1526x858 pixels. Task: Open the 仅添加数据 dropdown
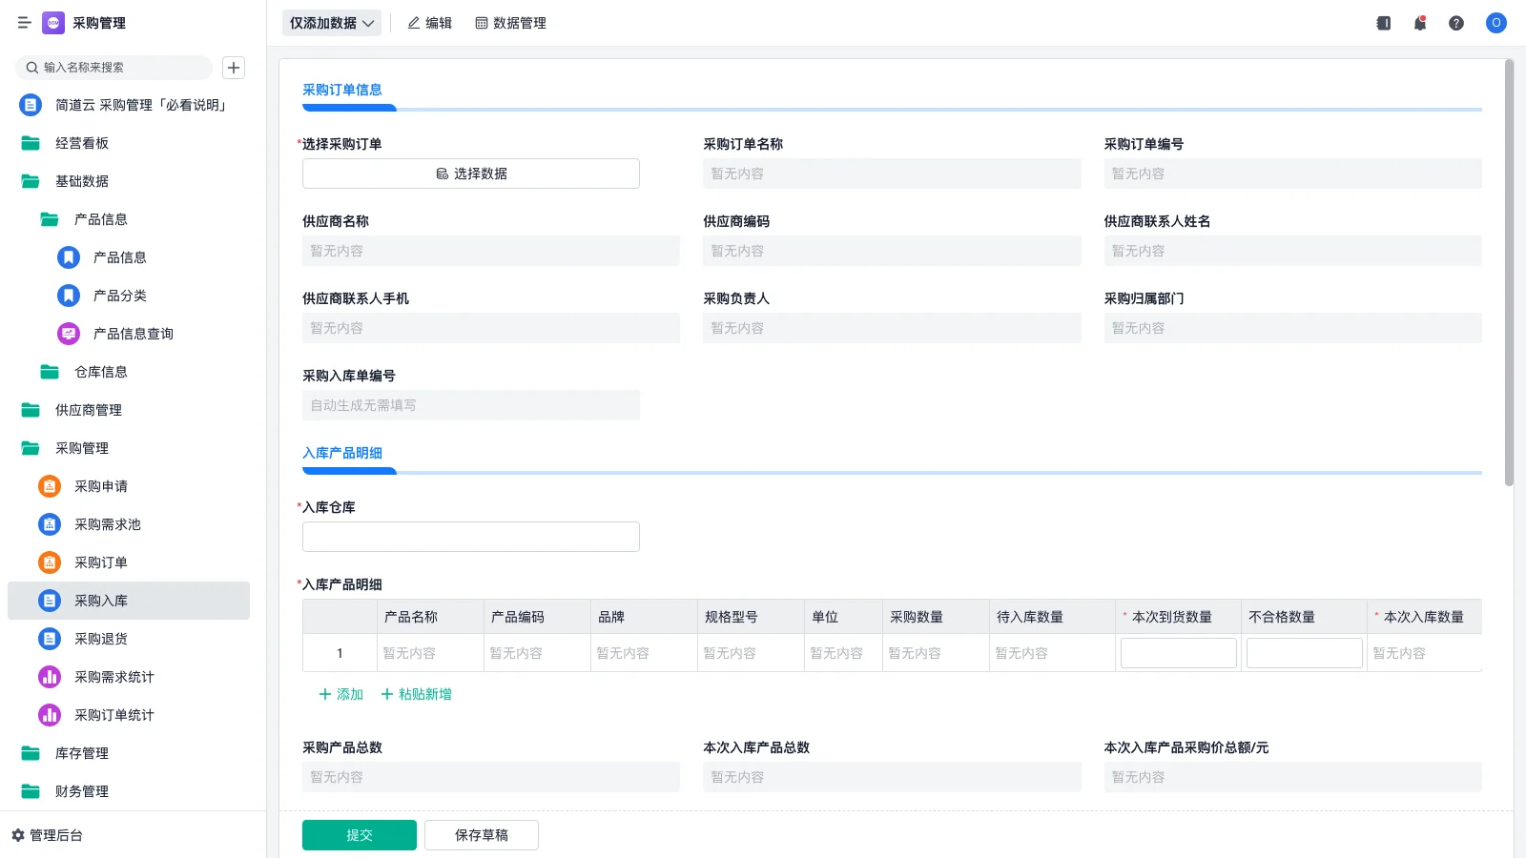pyautogui.click(x=332, y=23)
